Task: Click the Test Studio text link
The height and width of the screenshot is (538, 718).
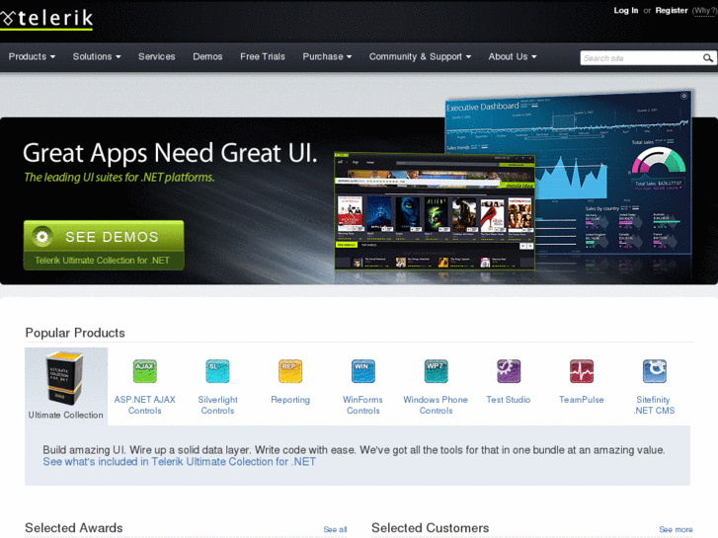Action: 509,400
